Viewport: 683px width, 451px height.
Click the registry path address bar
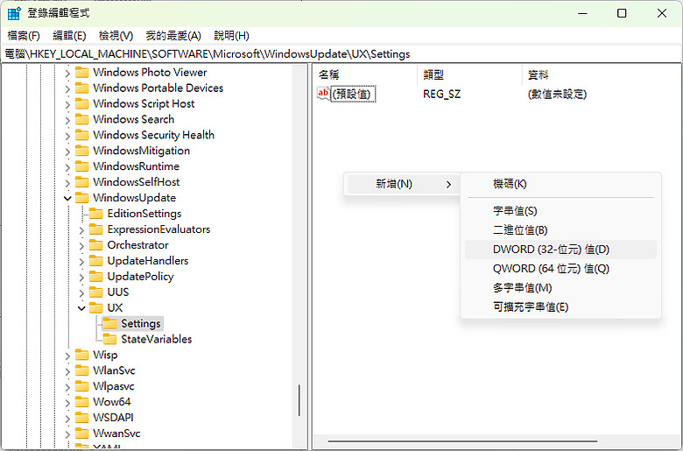coord(341,54)
